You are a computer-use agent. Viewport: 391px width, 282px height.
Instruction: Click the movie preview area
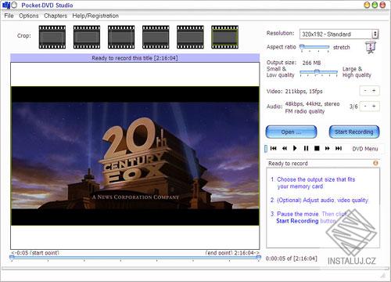(x=135, y=156)
